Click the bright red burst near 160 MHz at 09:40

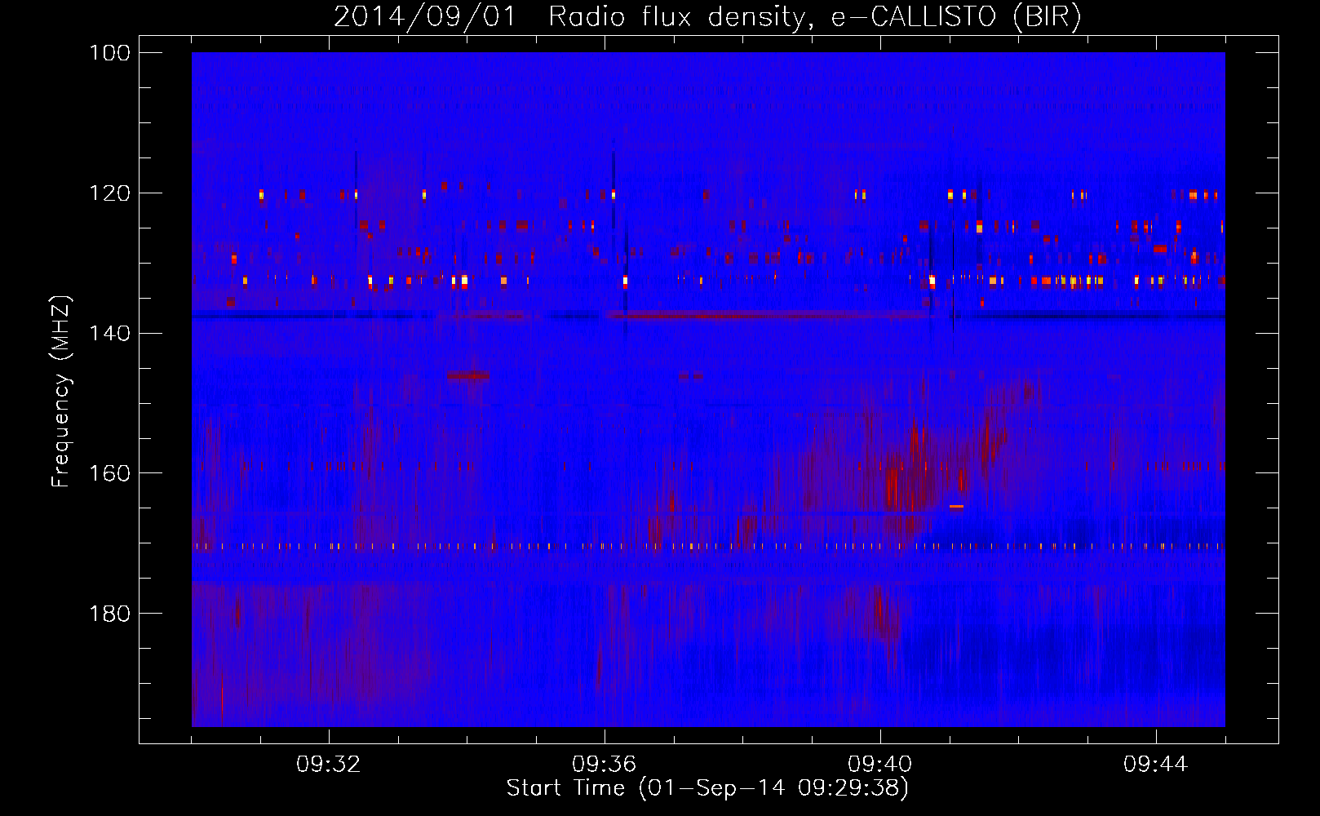point(892,488)
